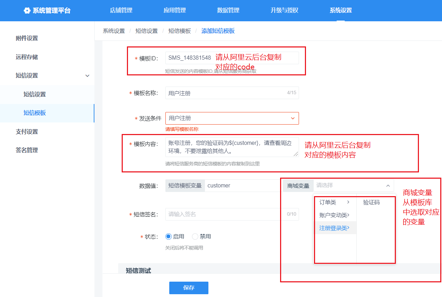Collapse the 短信设置 sidebar chevron
This screenshot has height=297, width=442.
(x=87, y=76)
